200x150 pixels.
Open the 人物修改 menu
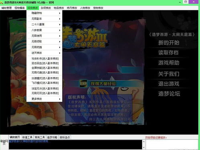click(x=85, y=8)
